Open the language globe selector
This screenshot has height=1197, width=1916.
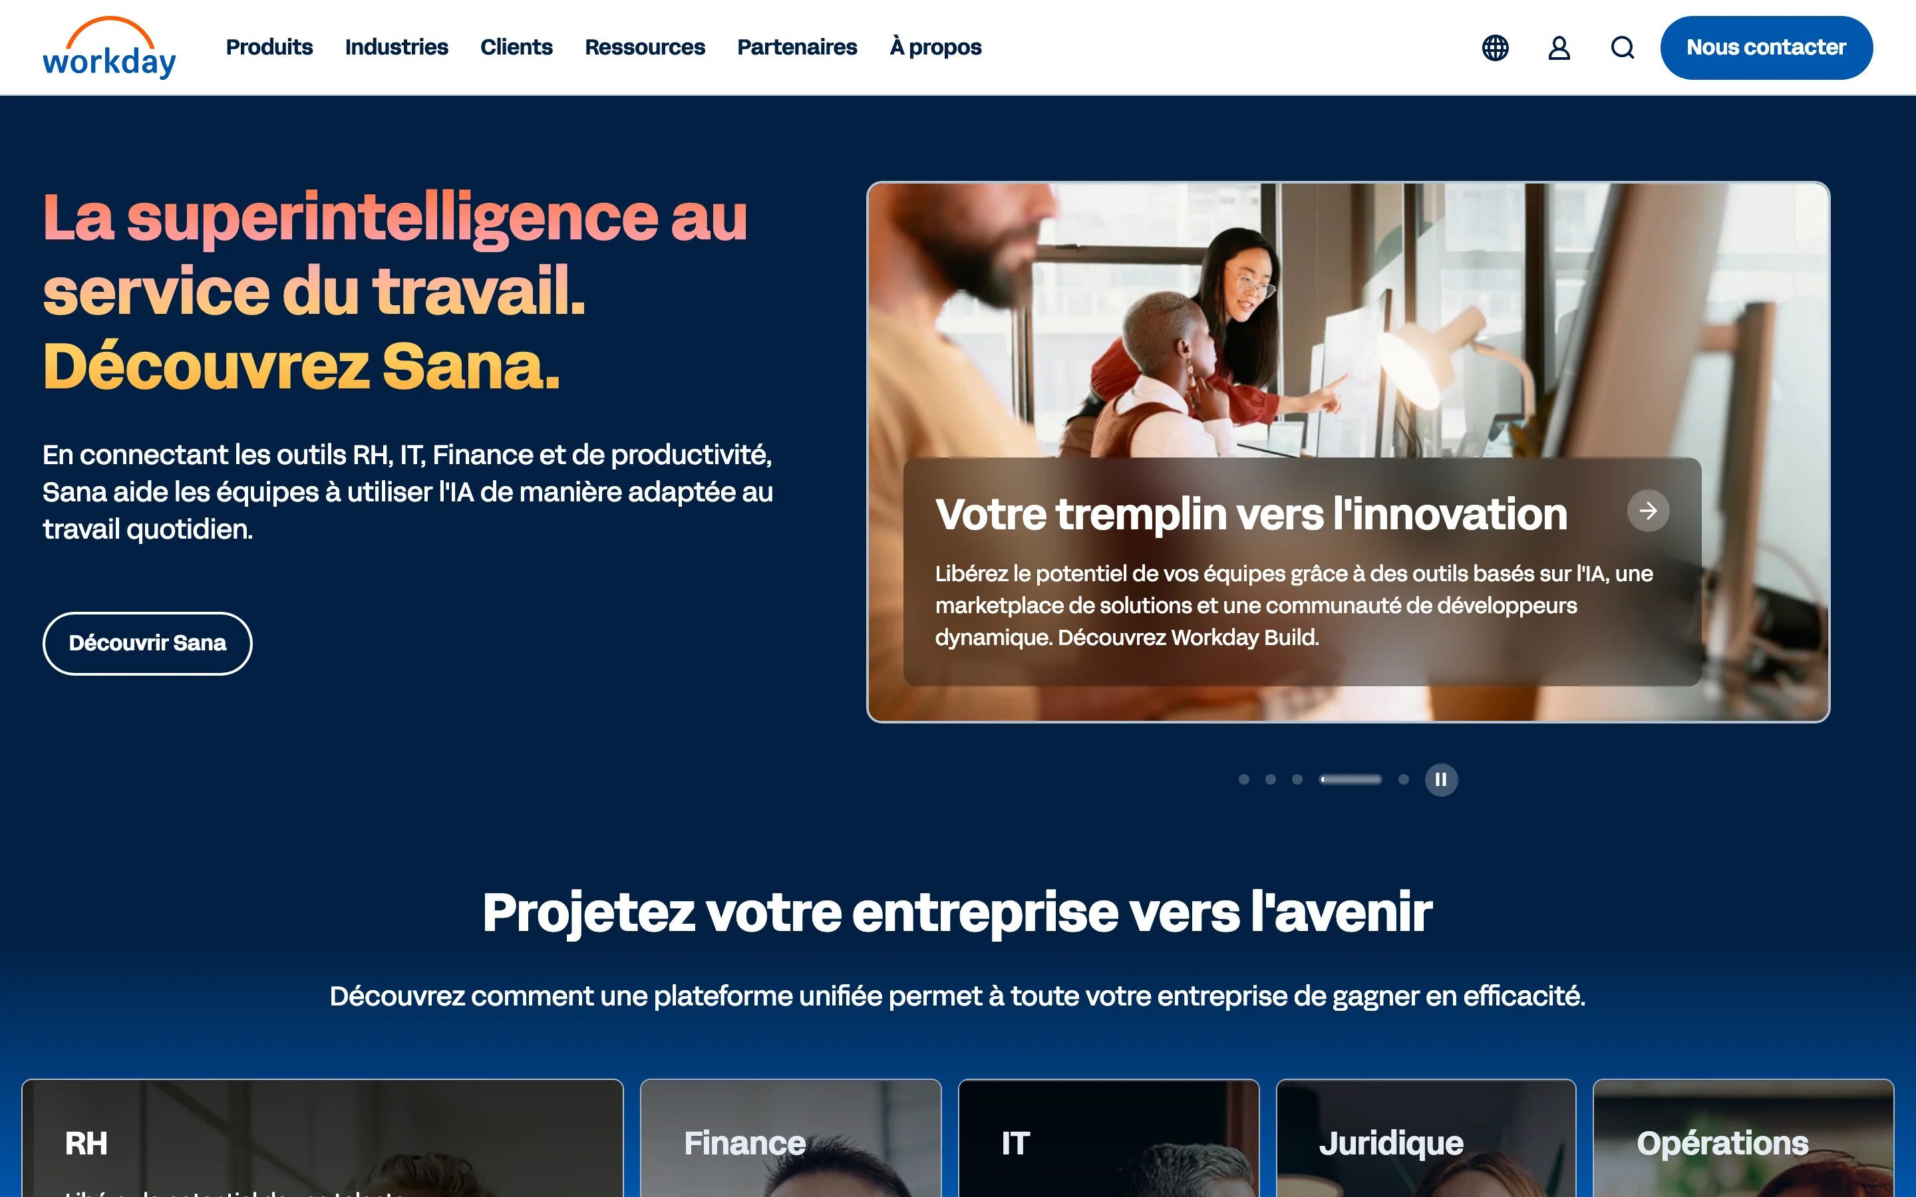pos(1495,47)
